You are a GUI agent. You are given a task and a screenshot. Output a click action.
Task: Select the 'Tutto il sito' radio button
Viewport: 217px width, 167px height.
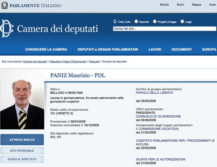tap(115, 22)
